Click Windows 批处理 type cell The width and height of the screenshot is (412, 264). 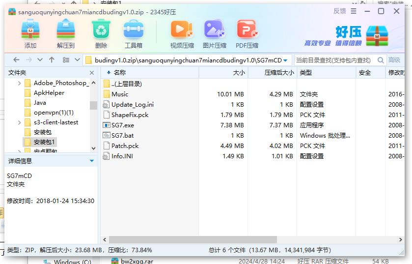click(325, 135)
